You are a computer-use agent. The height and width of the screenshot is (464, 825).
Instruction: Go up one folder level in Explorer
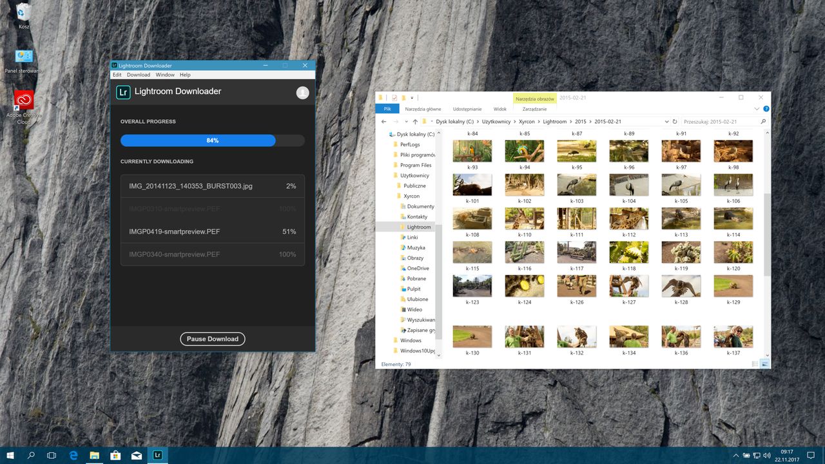click(x=415, y=121)
